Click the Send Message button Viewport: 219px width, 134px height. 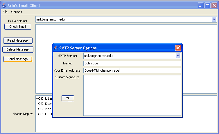(x=18, y=59)
